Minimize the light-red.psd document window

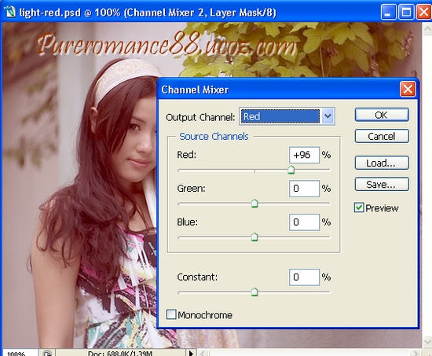pyautogui.click(x=389, y=12)
